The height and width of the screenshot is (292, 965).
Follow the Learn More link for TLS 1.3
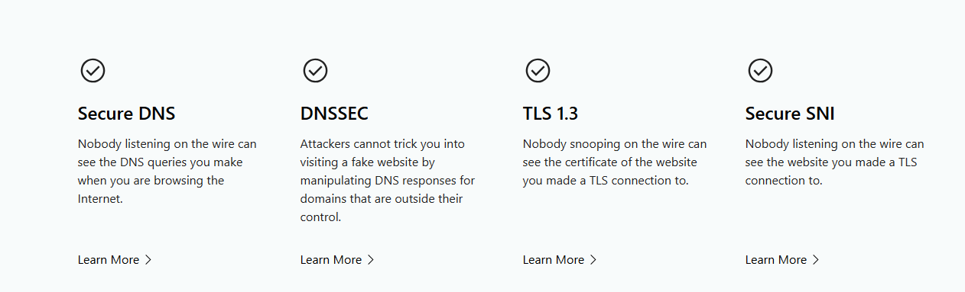pyautogui.click(x=560, y=260)
